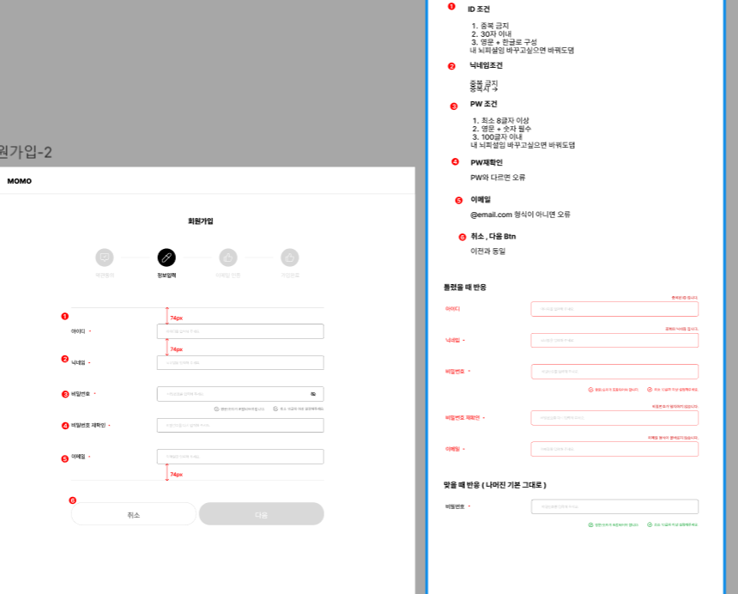Viewport: 738px width, 594px height.
Task: Select the red 비밀번호 재확인 label in the error example
Action: click(463, 418)
